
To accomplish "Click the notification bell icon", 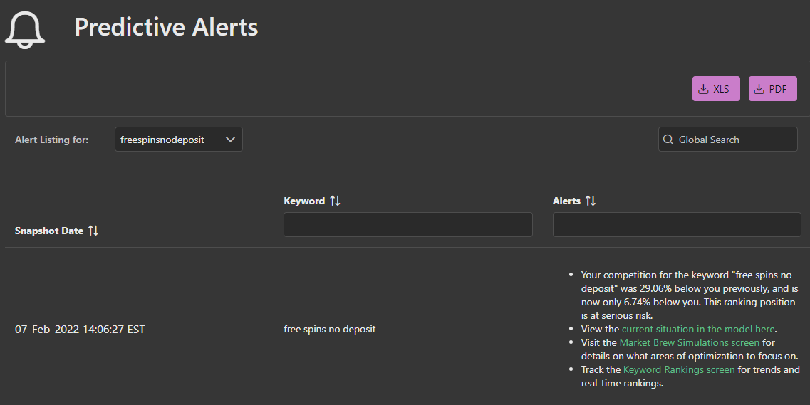I will [x=26, y=29].
